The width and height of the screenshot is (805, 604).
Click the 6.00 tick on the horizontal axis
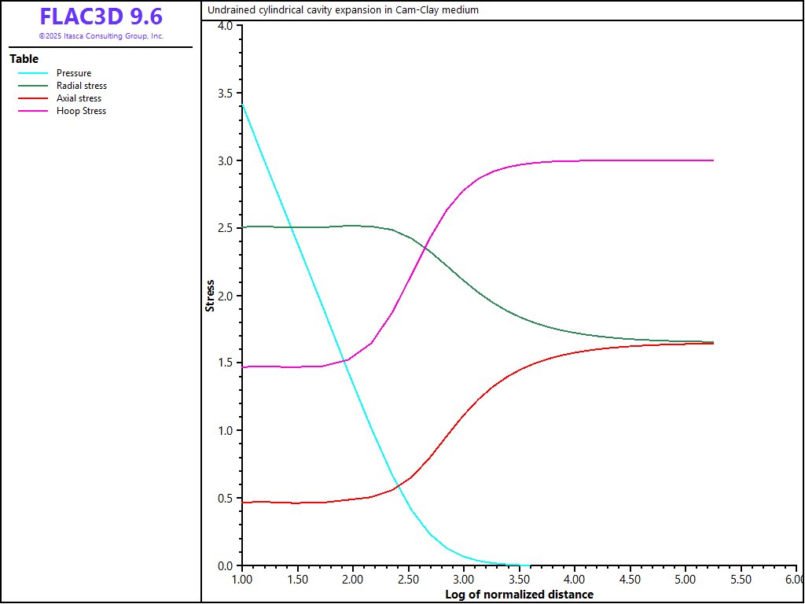[x=794, y=580]
